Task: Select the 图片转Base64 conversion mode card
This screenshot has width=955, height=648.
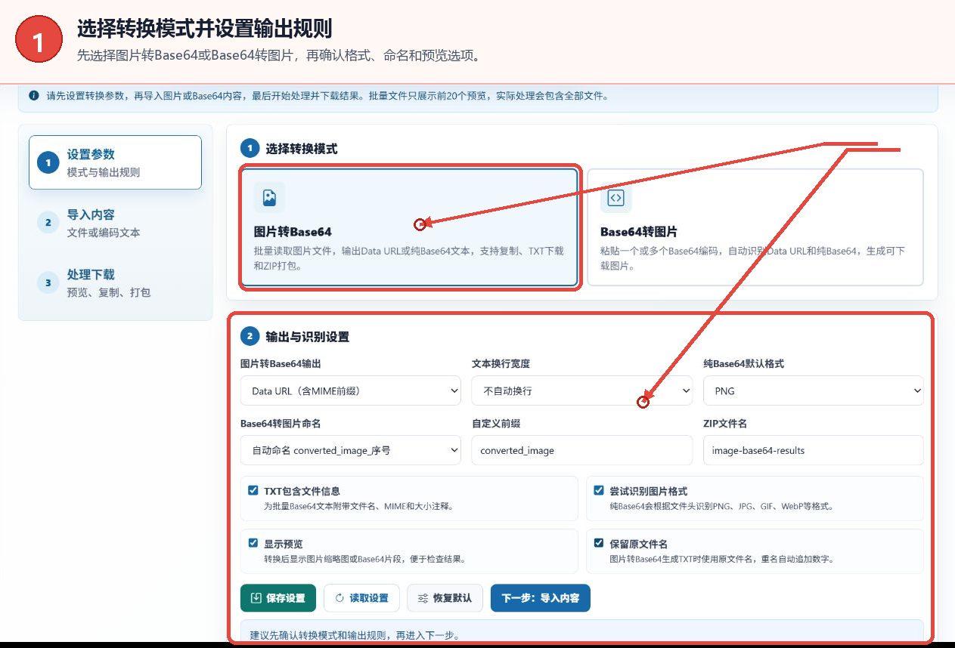Action: click(410, 227)
